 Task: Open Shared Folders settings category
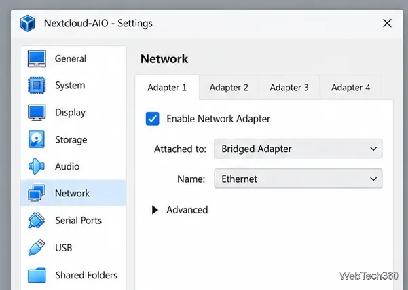click(x=73, y=275)
